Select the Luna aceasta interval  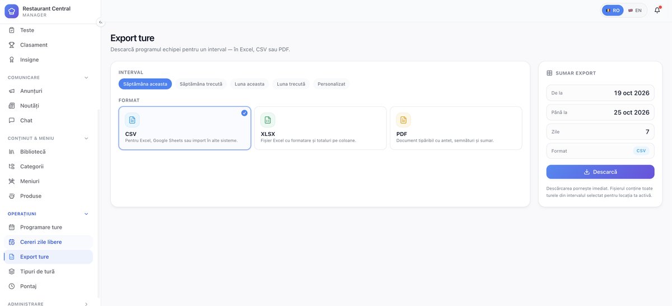pyautogui.click(x=250, y=84)
